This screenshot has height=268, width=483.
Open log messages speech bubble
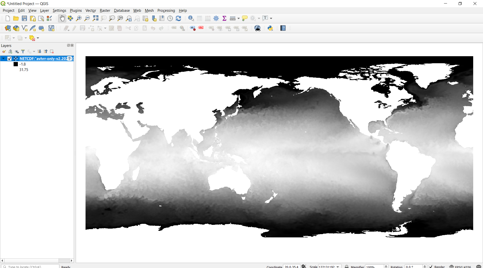point(478,266)
